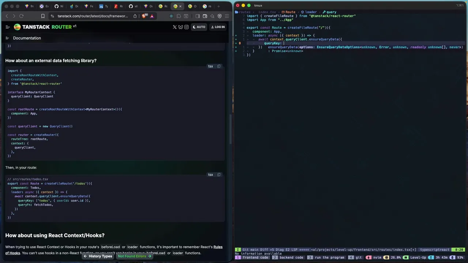Click 'loader' breadcrumb in nvim winbar
This screenshot has width=468, height=263.
point(309,12)
